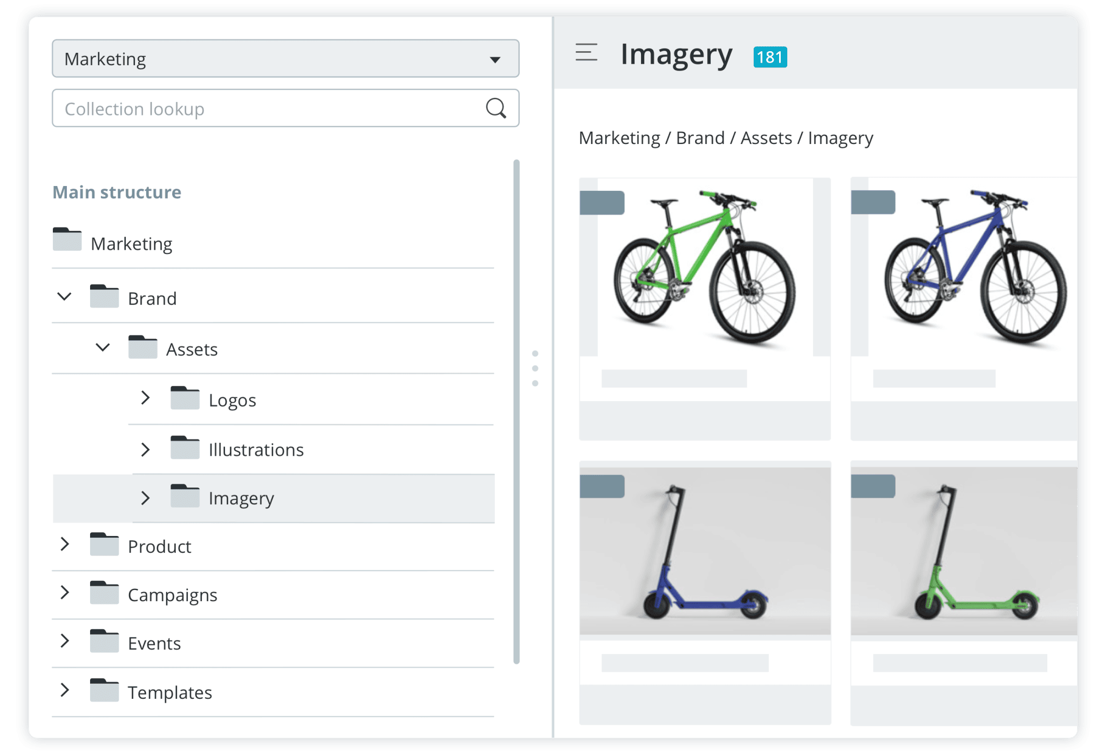Open the search magnifier in Collection lookup
This screenshot has width=1105, height=756.
496,108
